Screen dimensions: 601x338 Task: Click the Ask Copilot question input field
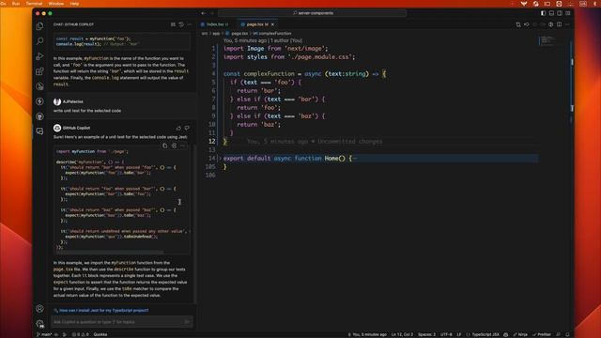click(x=122, y=321)
